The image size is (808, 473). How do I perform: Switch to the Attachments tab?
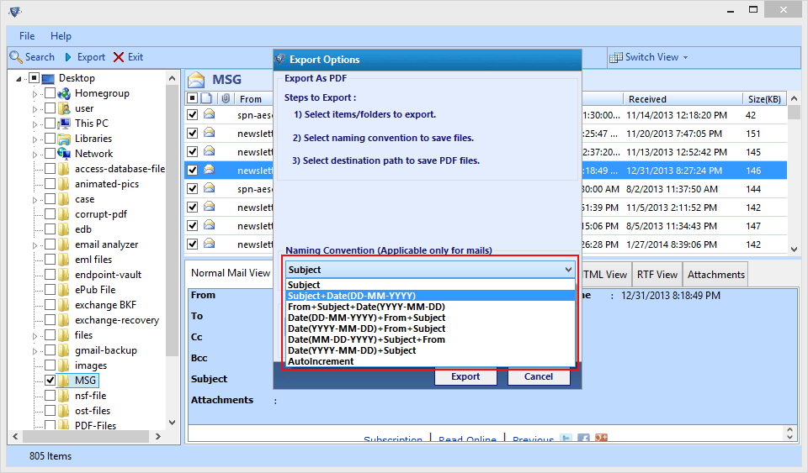point(715,275)
